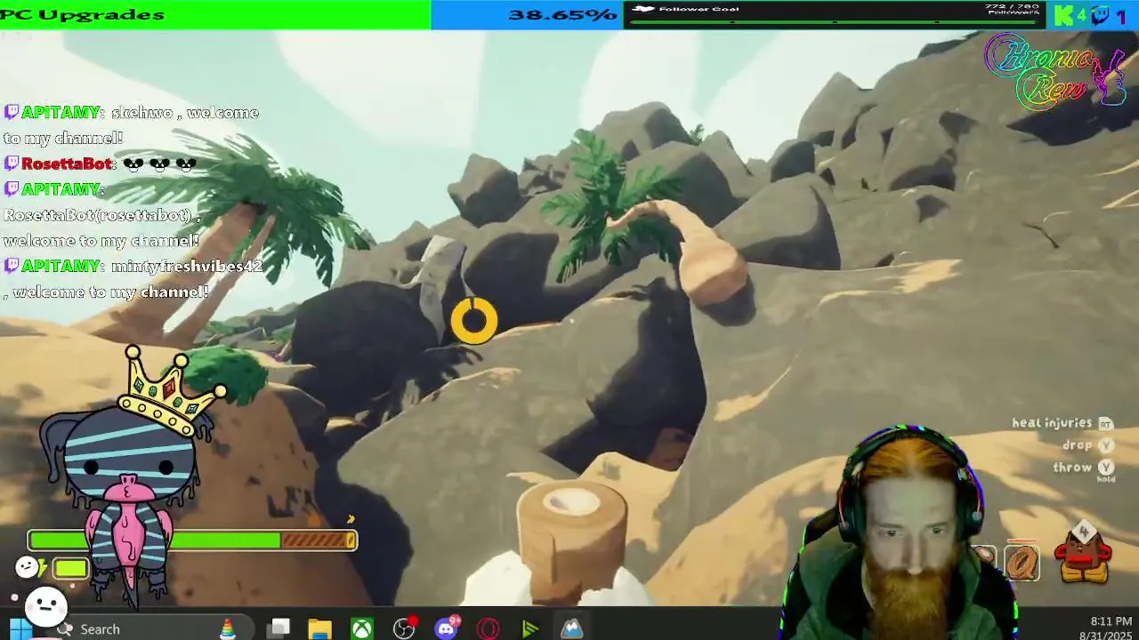Screen dimensions: 1139x640
Task: Click the colorful toy icon in search box
Action: pos(228,628)
